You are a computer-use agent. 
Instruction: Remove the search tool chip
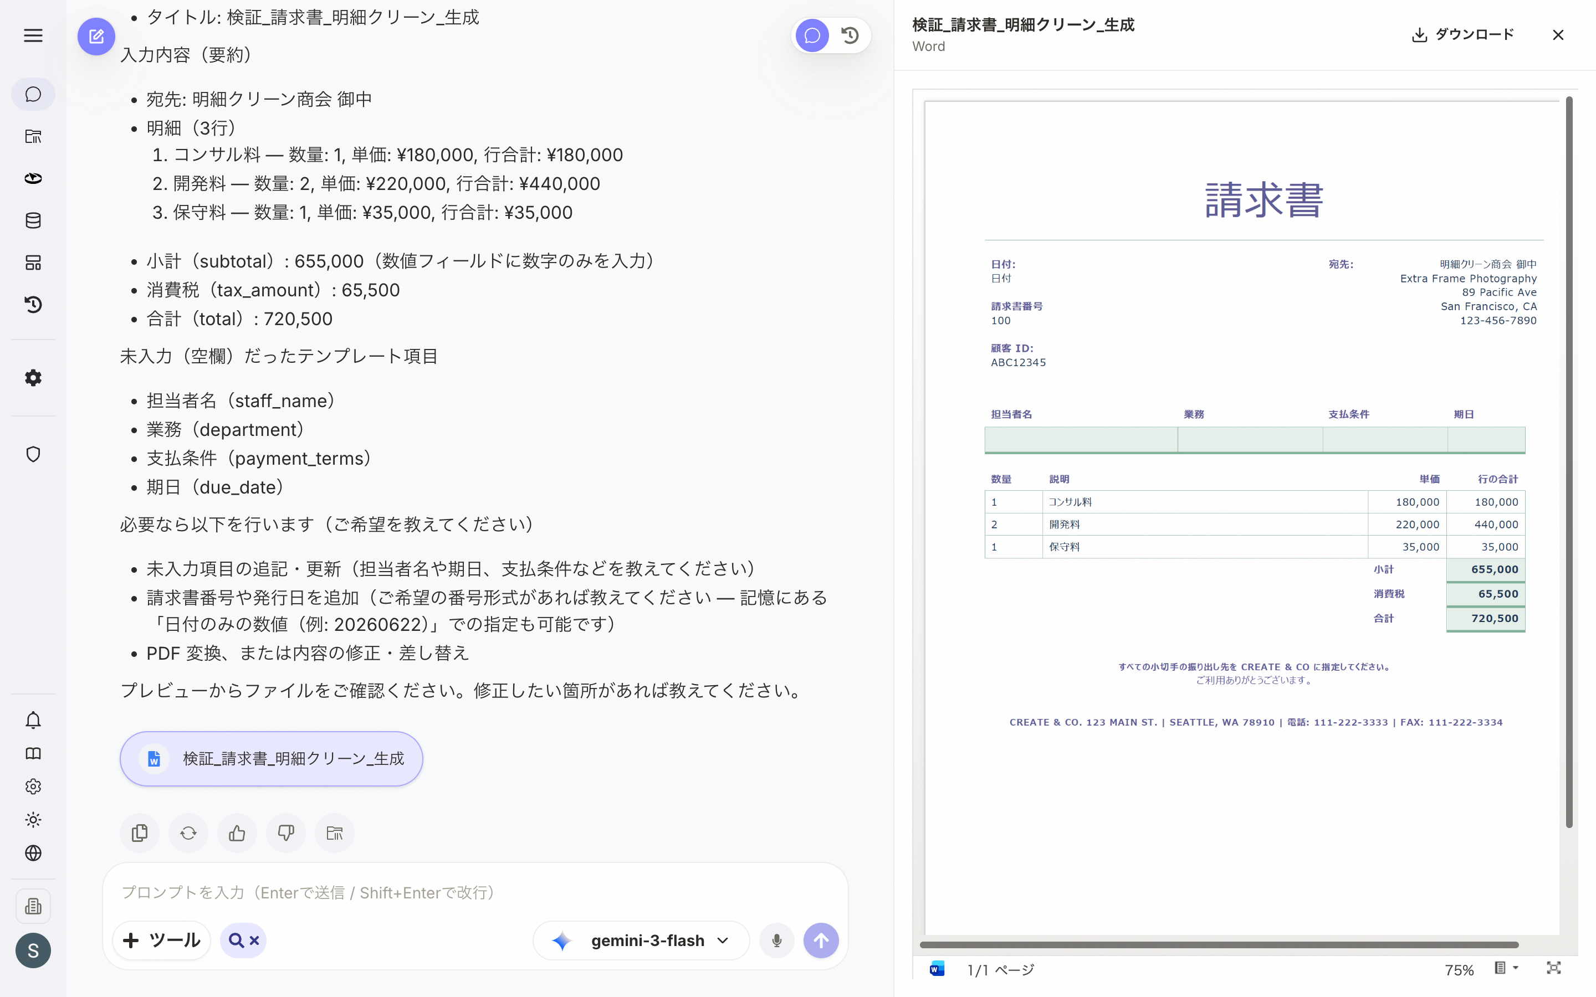pyautogui.click(x=254, y=941)
